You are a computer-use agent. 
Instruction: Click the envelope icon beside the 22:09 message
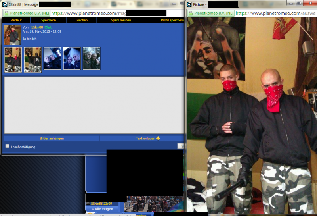click(88, 204)
